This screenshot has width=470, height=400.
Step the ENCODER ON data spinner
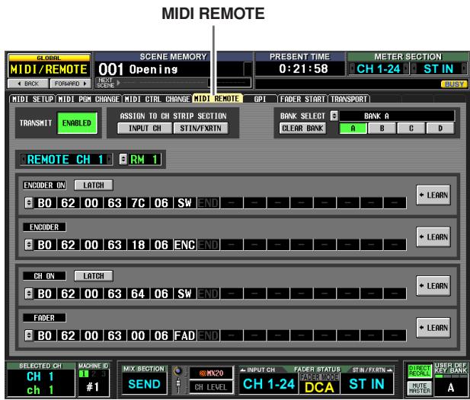29,203
